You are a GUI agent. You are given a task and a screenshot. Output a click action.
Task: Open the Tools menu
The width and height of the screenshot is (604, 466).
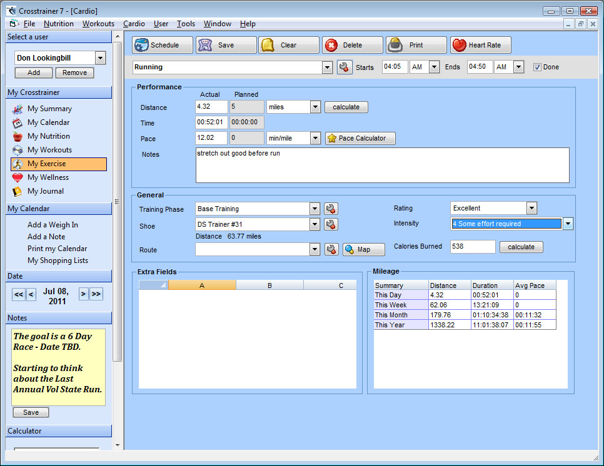186,24
